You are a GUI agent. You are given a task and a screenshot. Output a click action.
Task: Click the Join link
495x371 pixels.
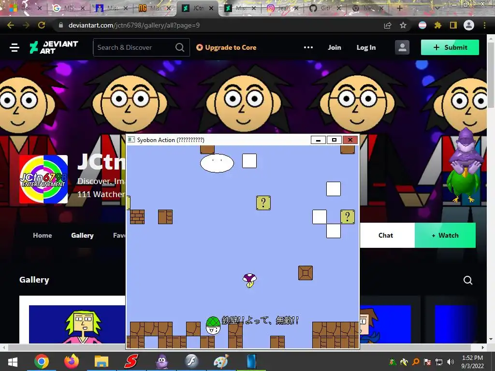coord(335,48)
